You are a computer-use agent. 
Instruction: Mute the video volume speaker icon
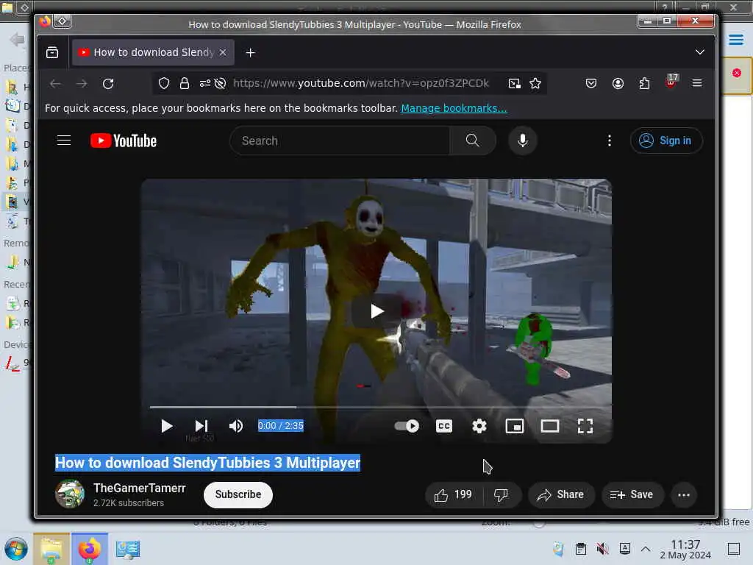235,426
